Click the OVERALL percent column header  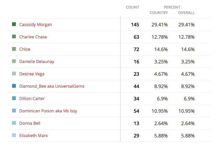(186, 13)
